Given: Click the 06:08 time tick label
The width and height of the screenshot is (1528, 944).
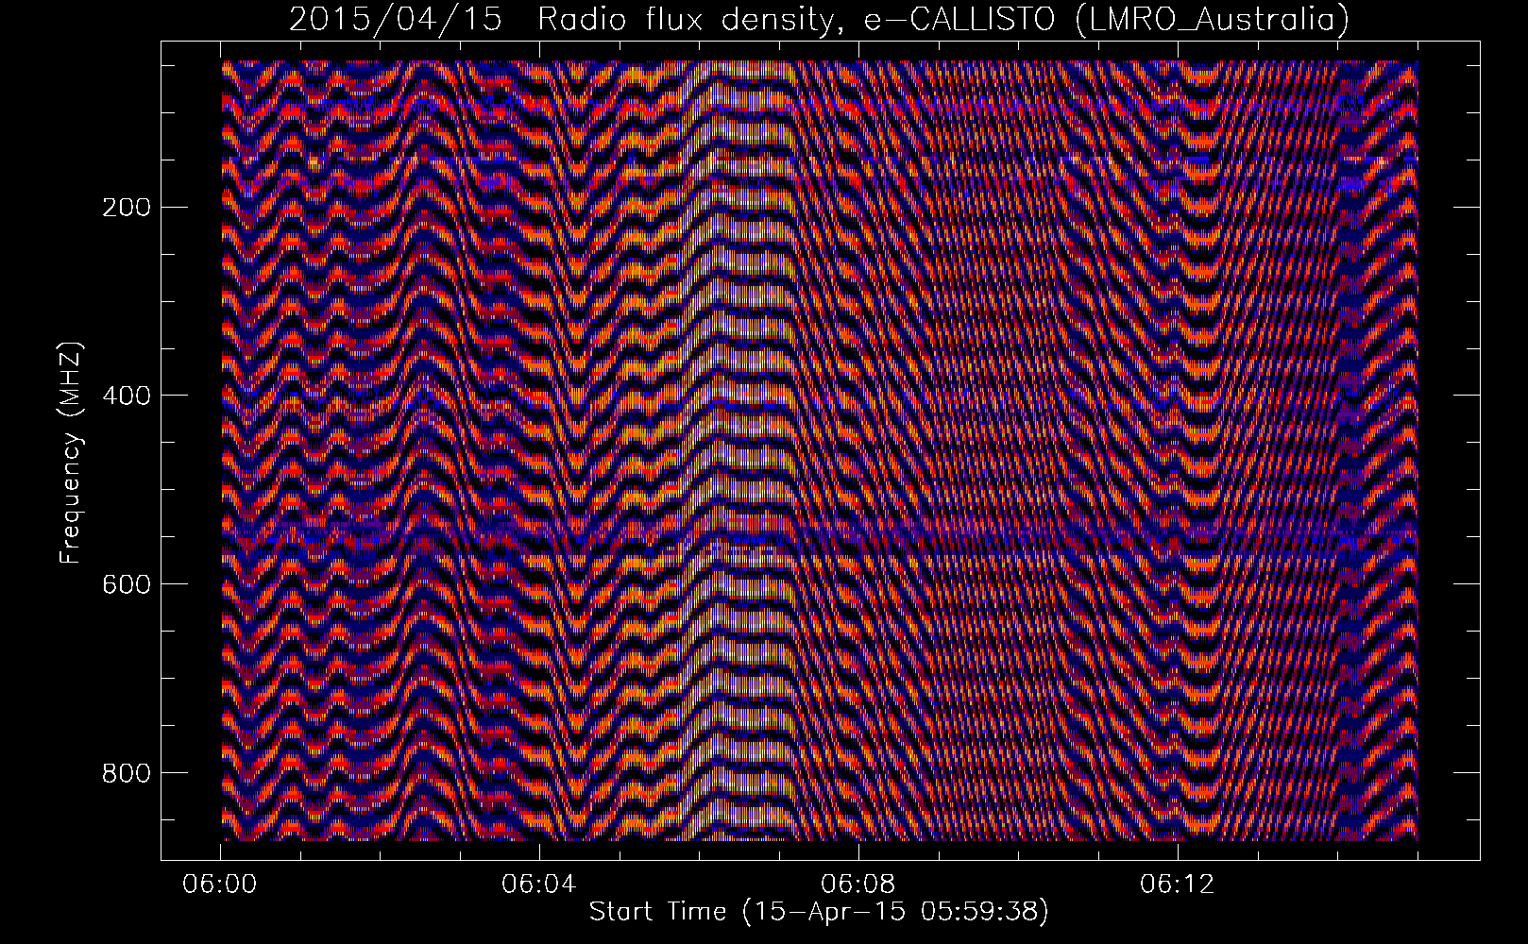Looking at the screenshot, I should tap(857, 885).
